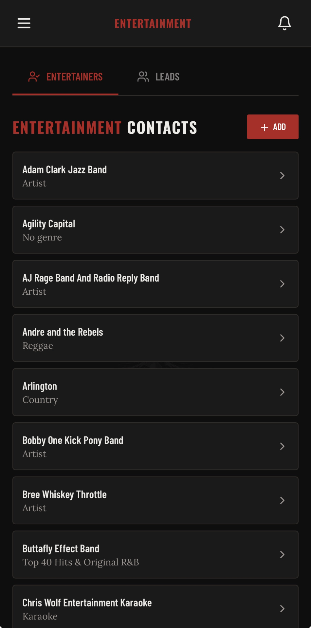Open Bree Whiskey Throttle contact
311x628 pixels.
[155, 500]
